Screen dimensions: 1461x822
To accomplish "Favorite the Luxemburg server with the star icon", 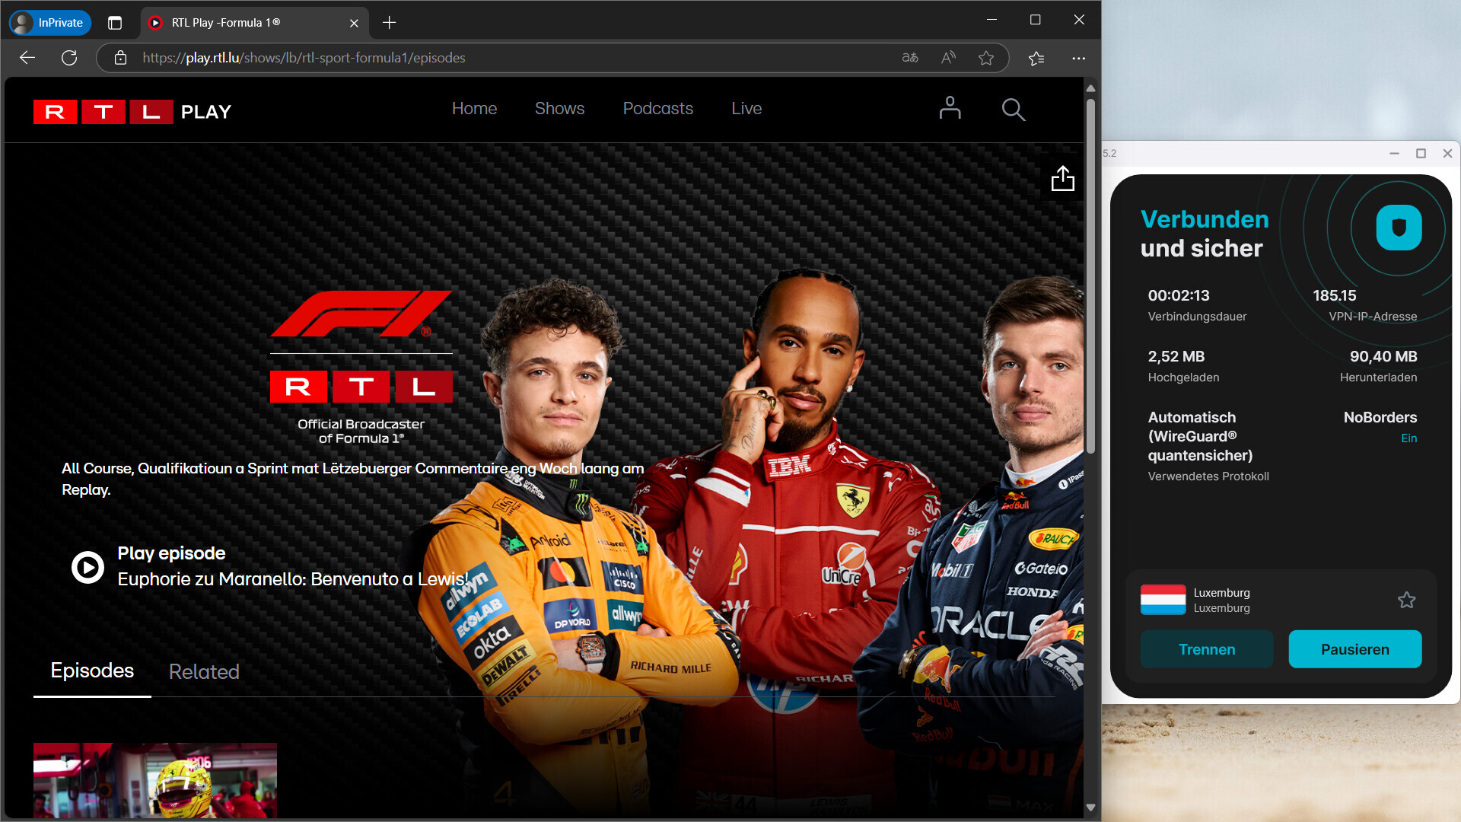I will pos(1406,600).
